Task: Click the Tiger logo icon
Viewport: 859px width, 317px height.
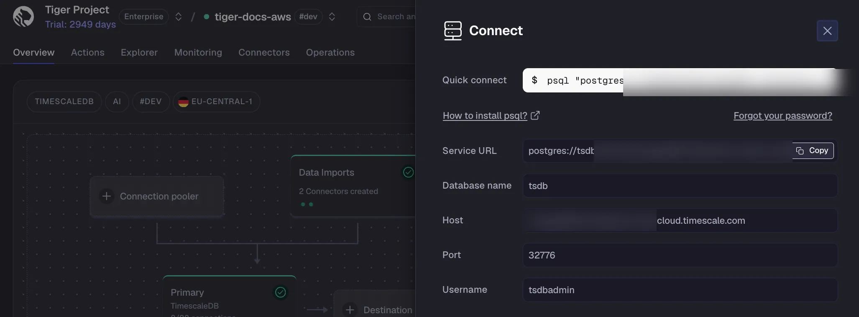Action: click(23, 17)
